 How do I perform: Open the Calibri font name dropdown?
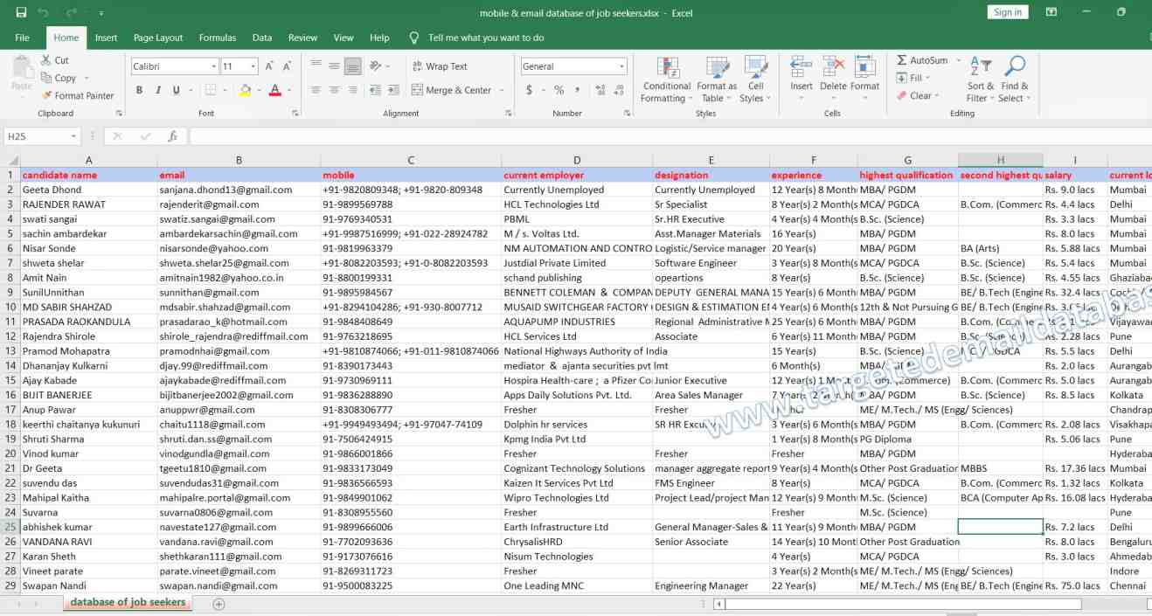[213, 66]
